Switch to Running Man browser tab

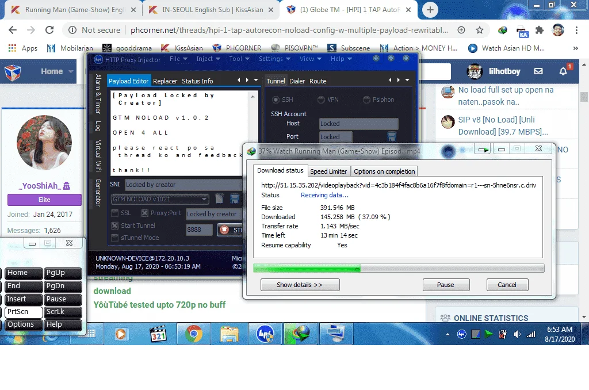(74, 10)
